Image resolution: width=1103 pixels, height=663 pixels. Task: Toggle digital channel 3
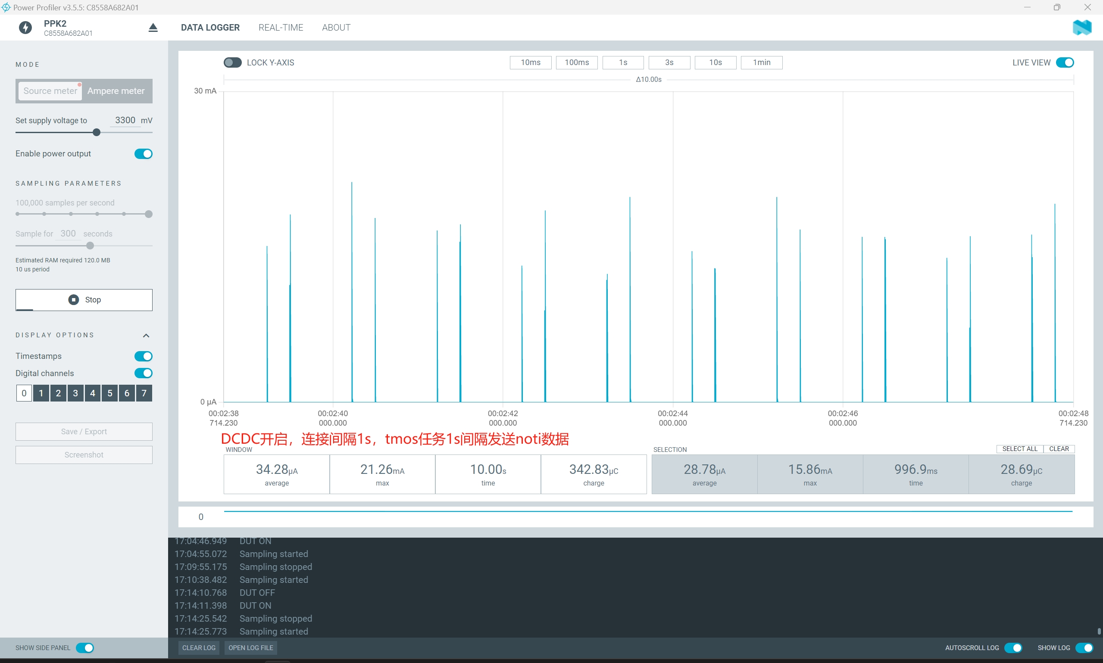pos(75,393)
